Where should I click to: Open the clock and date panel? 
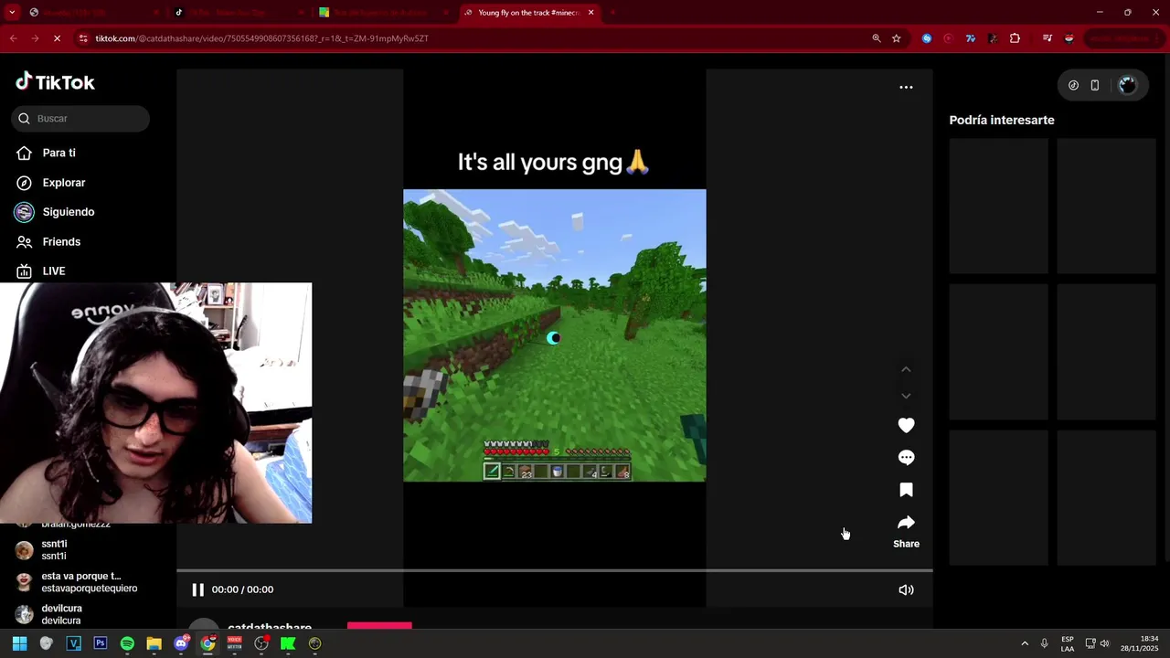(1140, 643)
